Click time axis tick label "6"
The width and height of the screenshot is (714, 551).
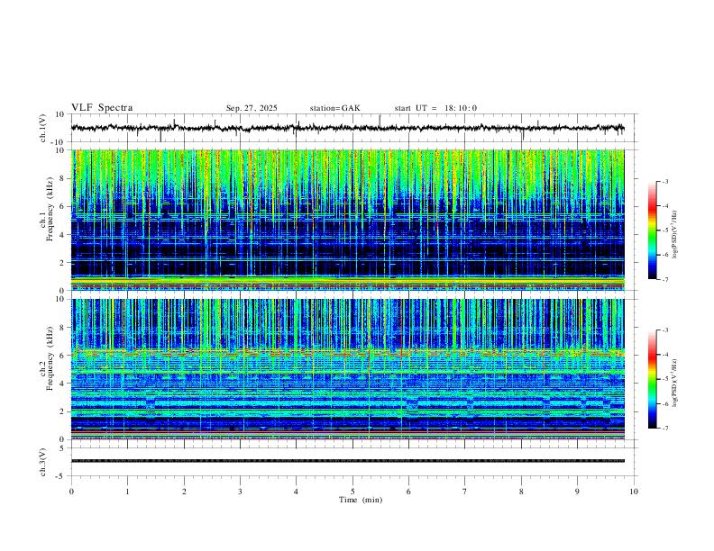click(x=408, y=492)
